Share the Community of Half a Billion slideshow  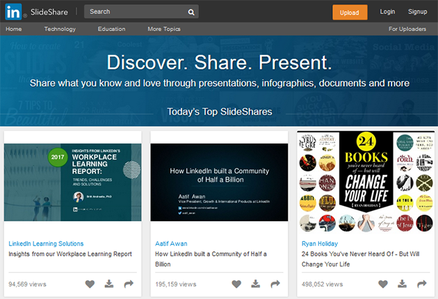coord(275,284)
